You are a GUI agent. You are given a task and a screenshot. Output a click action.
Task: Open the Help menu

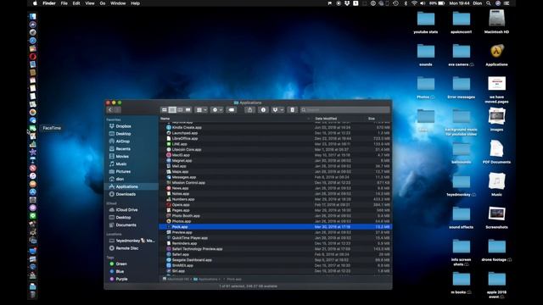pyautogui.click(x=135, y=3)
